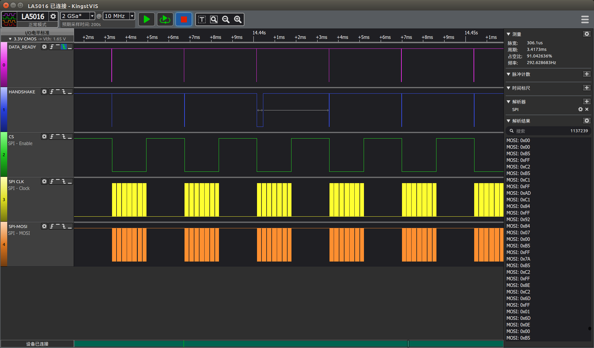
Task: Set rising edge trigger on CS channel
Action: tap(52, 136)
